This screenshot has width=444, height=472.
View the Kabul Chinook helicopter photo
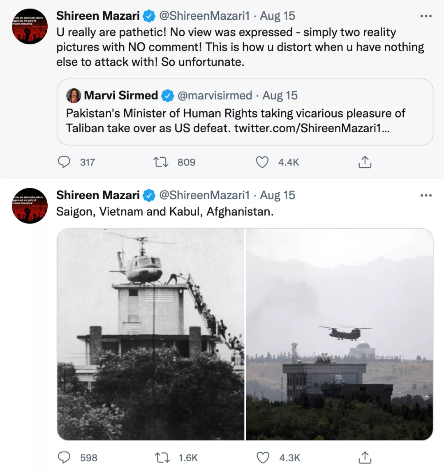pos(340,334)
